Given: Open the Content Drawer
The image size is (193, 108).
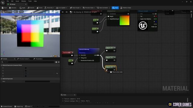Looking at the screenshot, I should tap(6, 106).
